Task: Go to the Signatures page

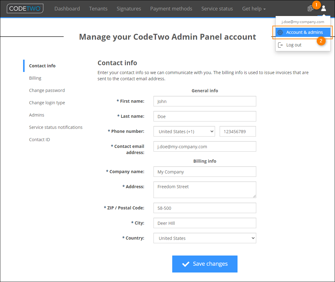Action: 129,9
